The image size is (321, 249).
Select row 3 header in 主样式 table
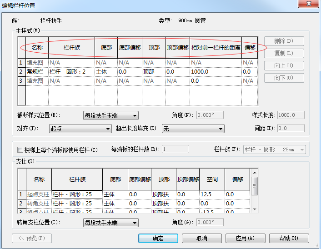[x=22, y=81]
